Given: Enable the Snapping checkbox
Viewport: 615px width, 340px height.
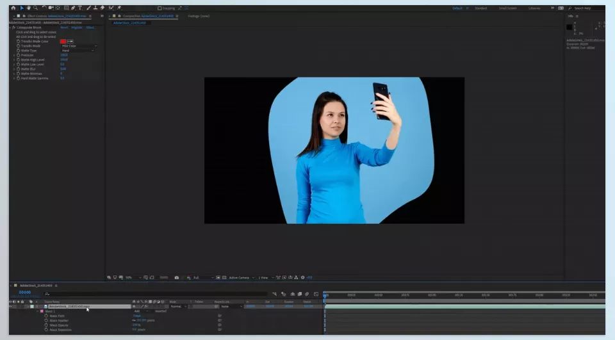Looking at the screenshot, I should 160,8.
